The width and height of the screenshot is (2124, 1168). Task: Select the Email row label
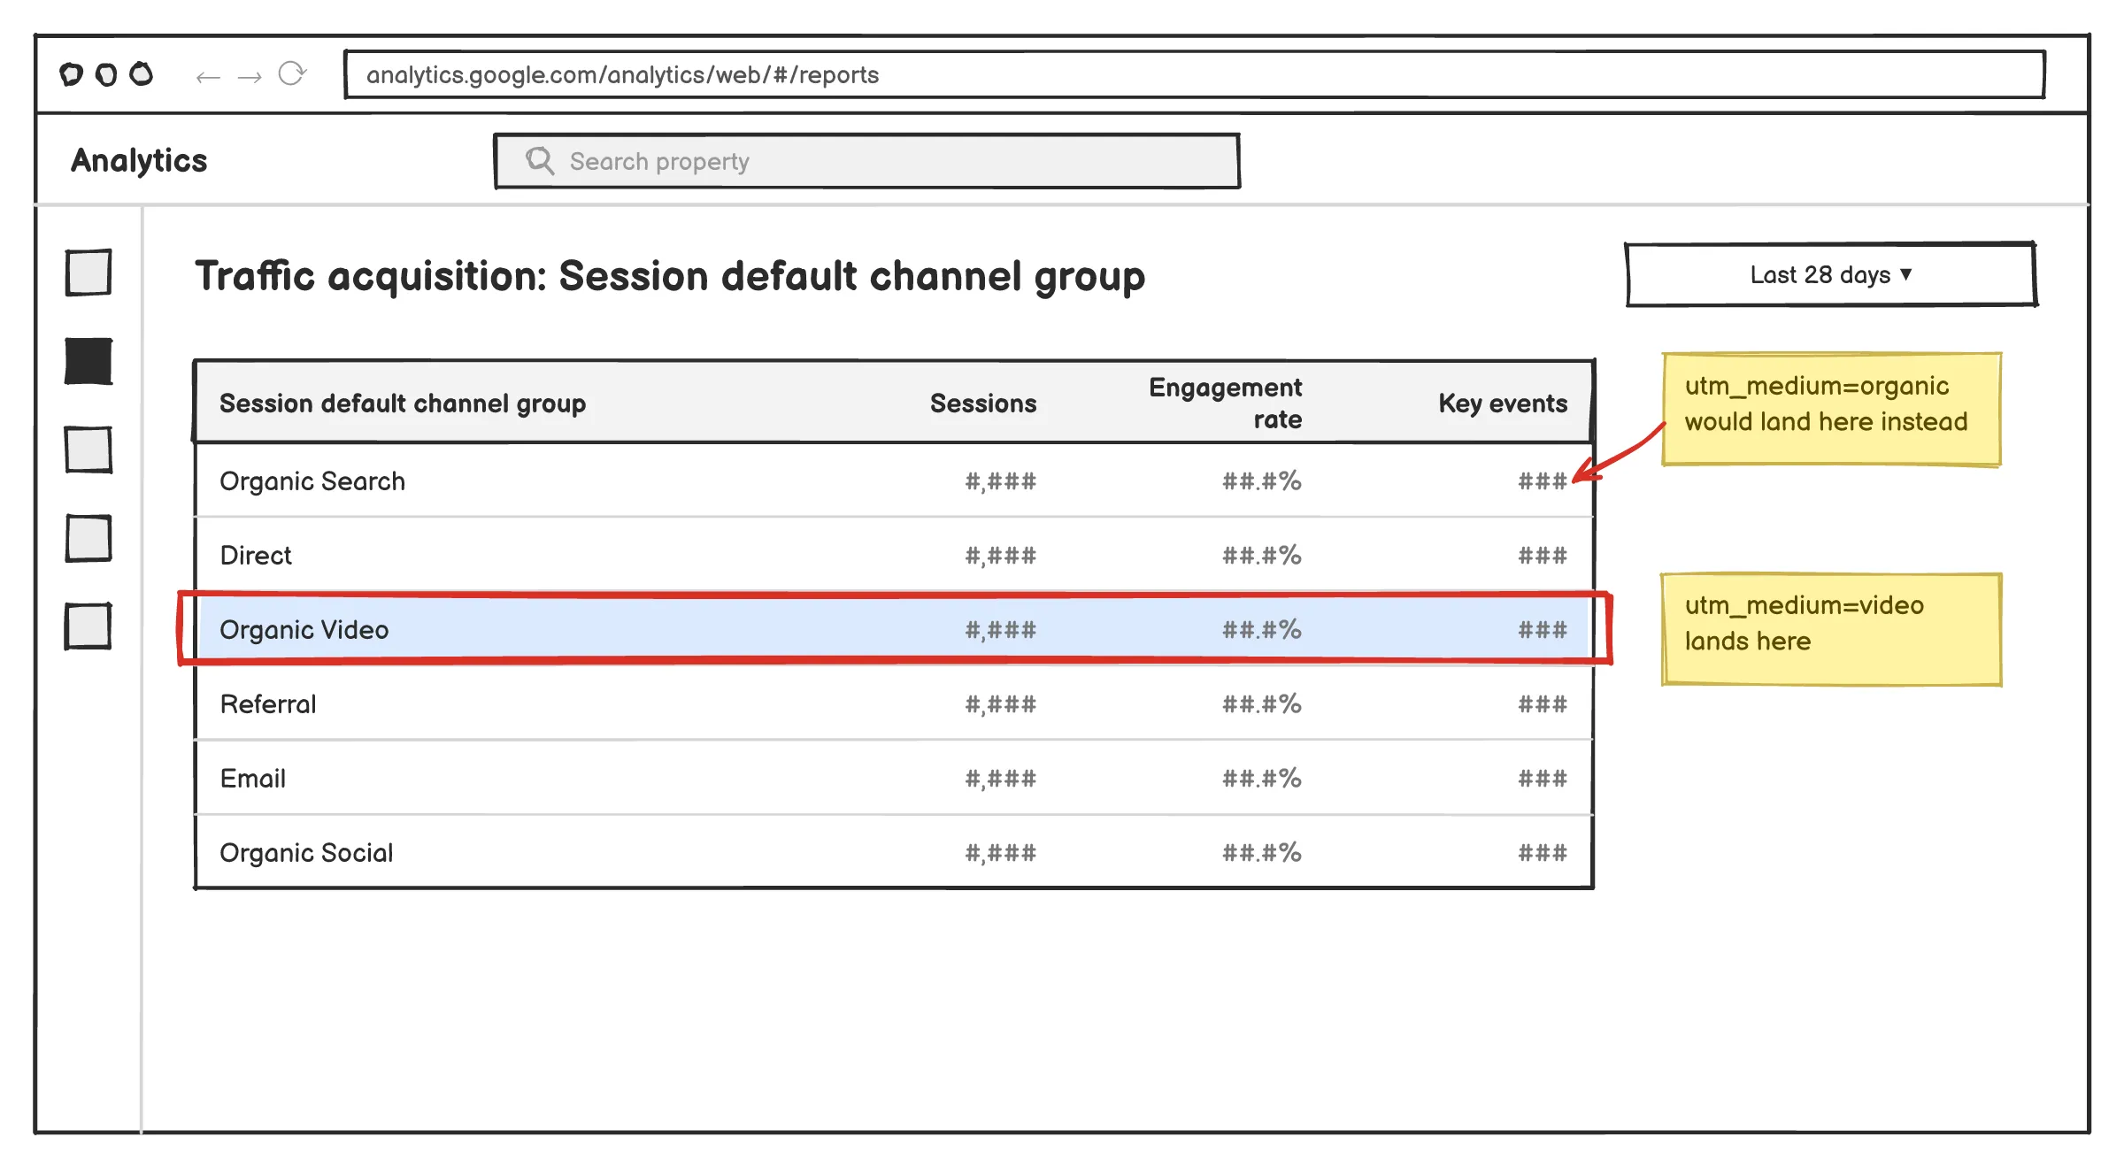pyautogui.click(x=253, y=779)
